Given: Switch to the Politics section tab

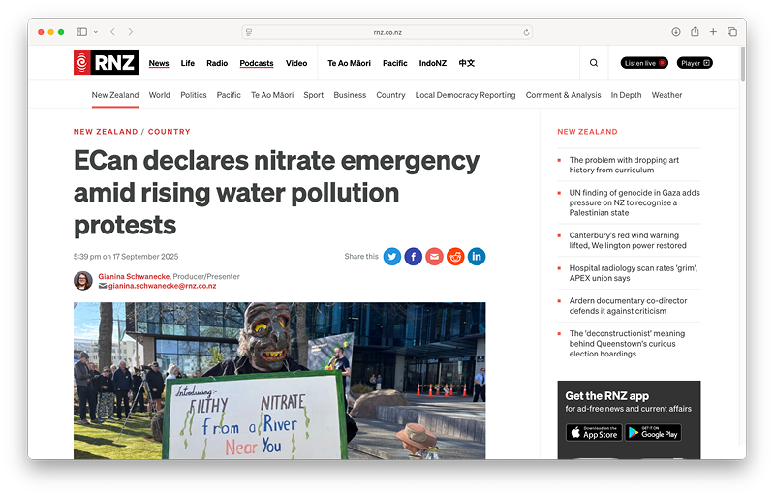Looking at the screenshot, I should pyautogui.click(x=194, y=95).
